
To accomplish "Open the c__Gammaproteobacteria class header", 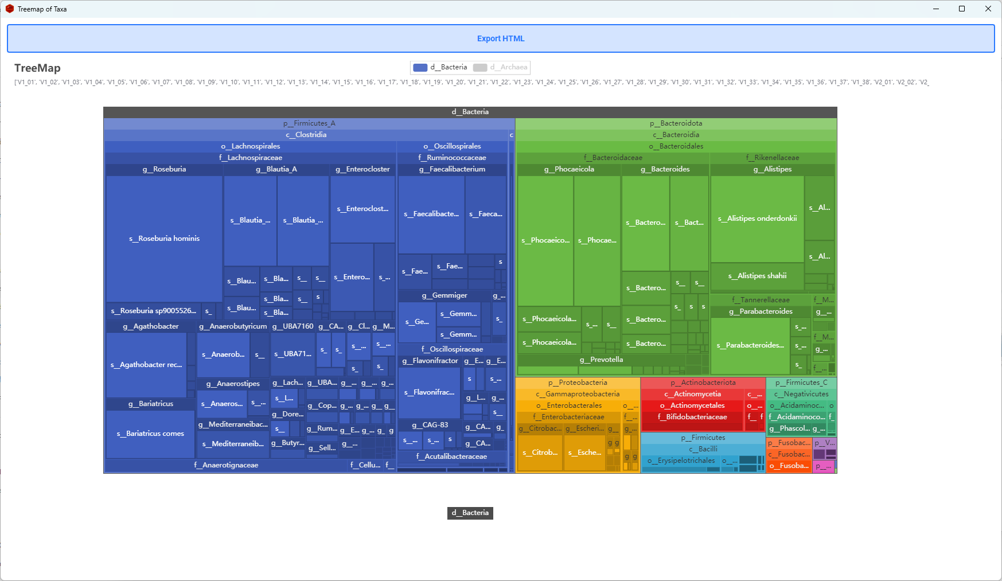I will [578, 394].
